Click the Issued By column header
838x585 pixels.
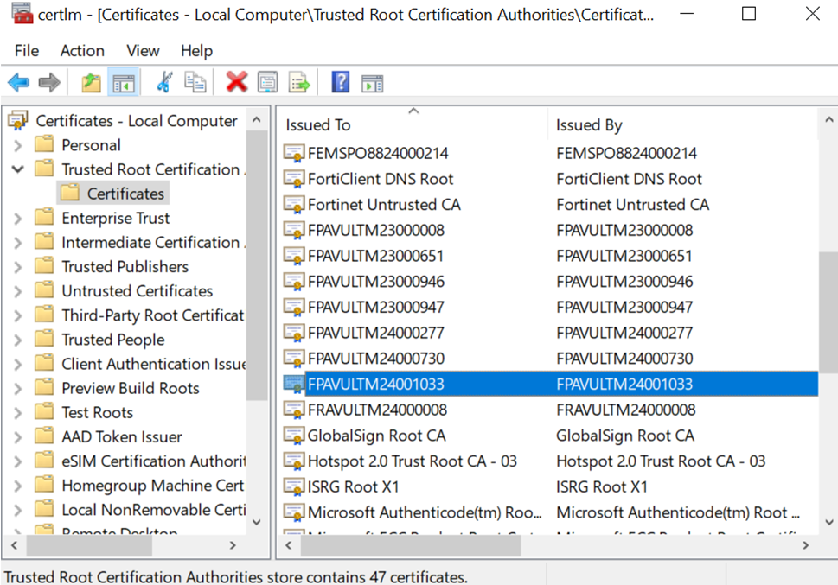click(589, 125)
